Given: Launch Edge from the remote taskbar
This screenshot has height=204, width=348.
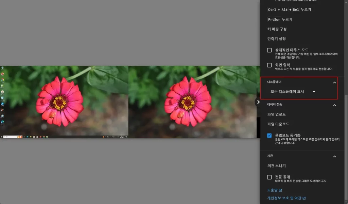Looking at the screenshot, I should [27, 137].
